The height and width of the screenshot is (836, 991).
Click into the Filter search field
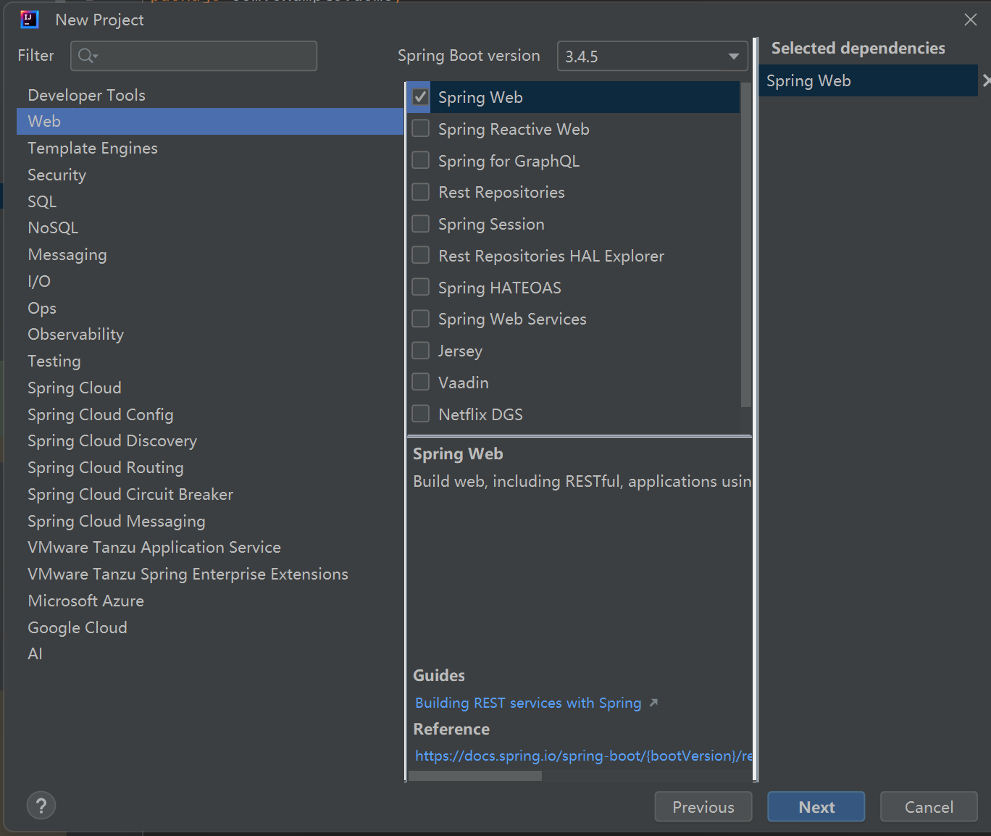pos(193,56)
